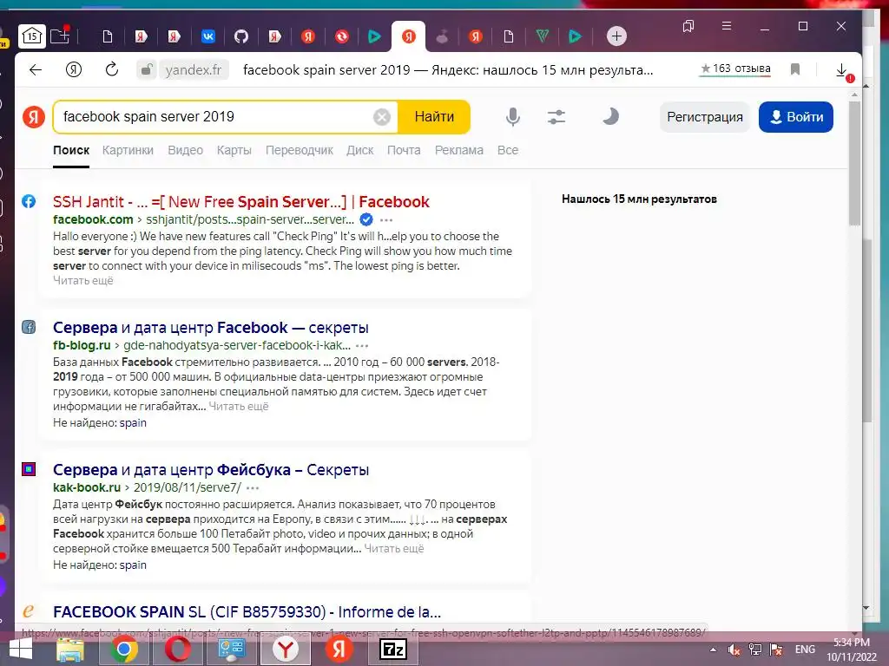This screenshot has width=889, height=666.
Task: Open 7-Zip from taskbar
Action: coord(393,650)
